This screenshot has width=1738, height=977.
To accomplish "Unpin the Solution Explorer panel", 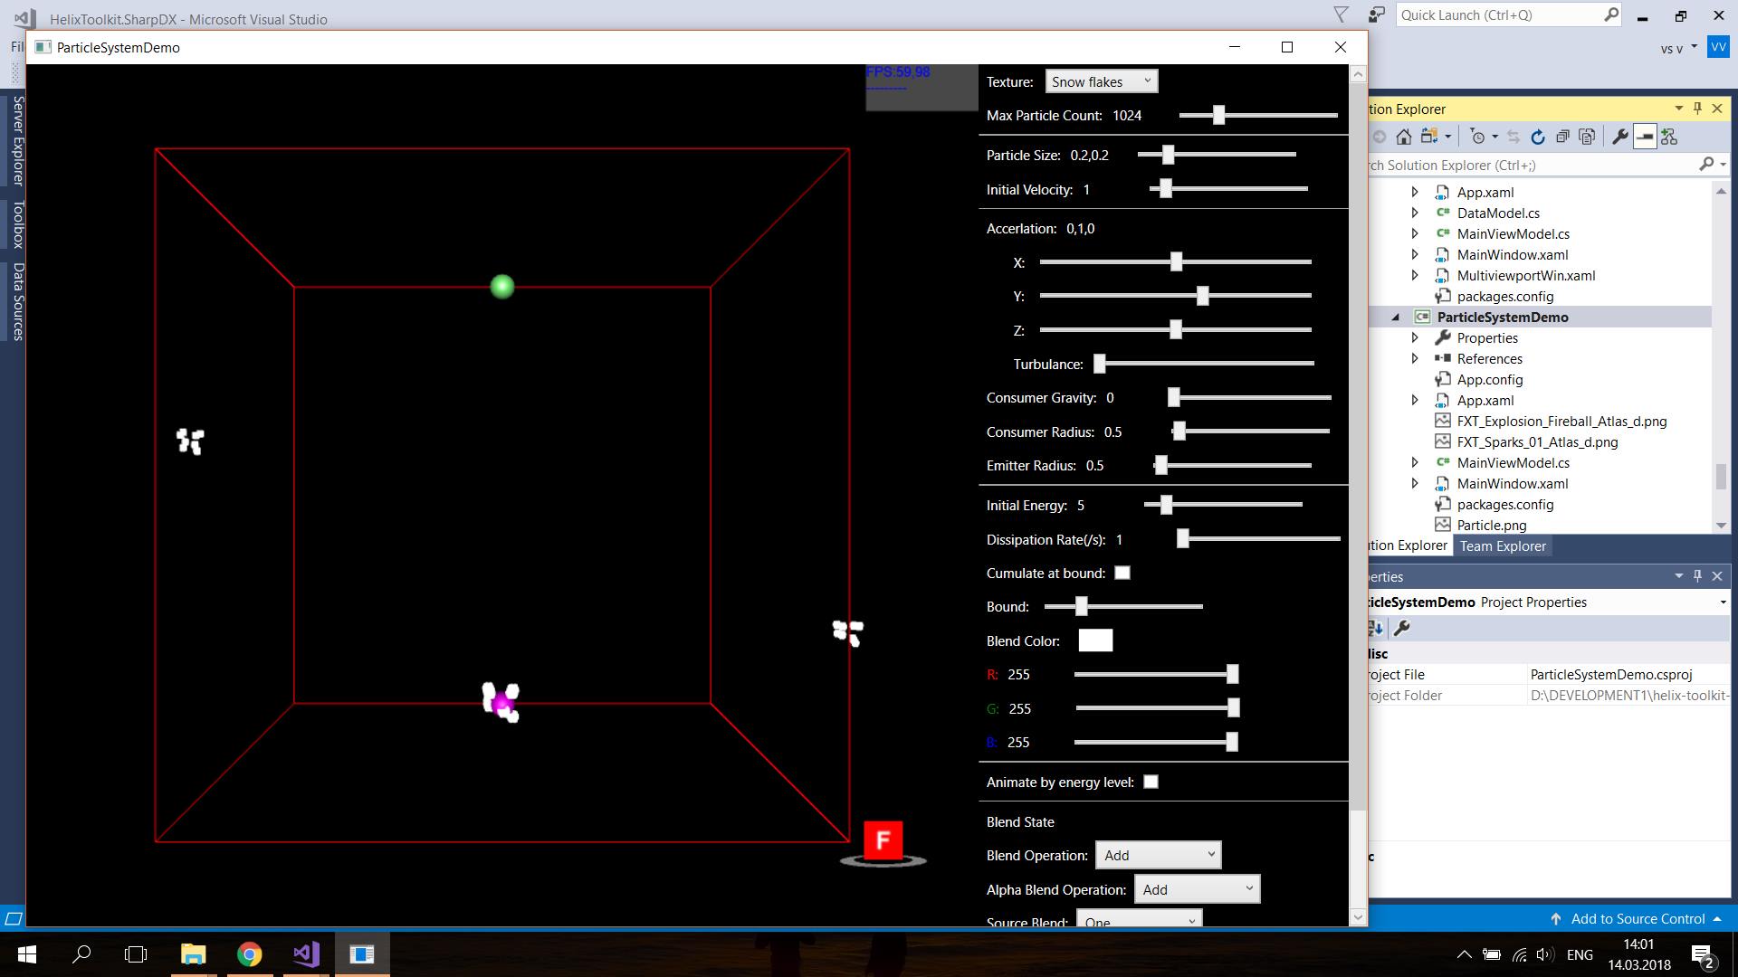I will 1696,108.
